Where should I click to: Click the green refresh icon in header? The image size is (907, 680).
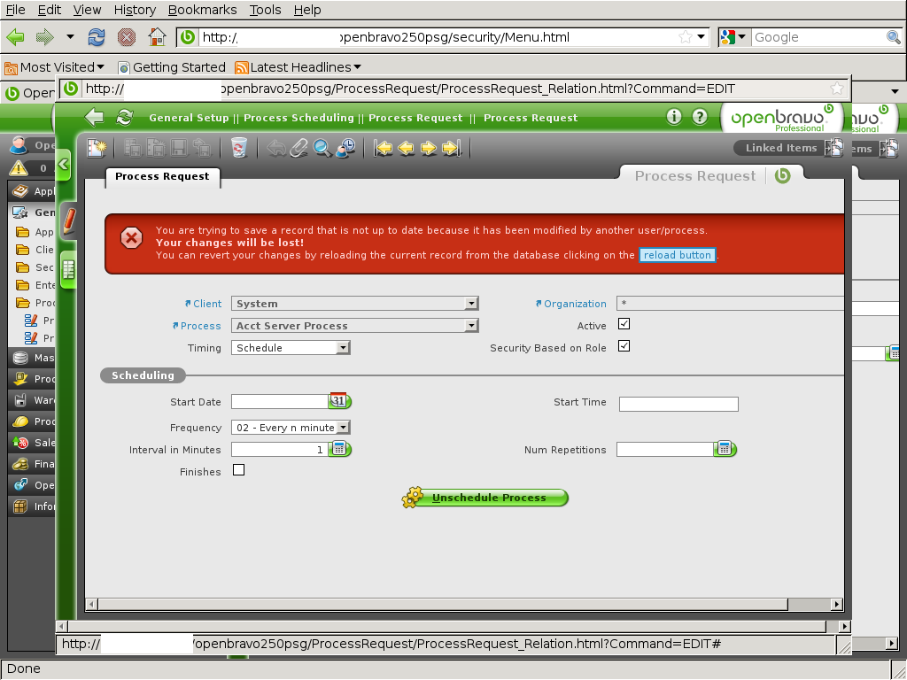(x=125, y=118)
